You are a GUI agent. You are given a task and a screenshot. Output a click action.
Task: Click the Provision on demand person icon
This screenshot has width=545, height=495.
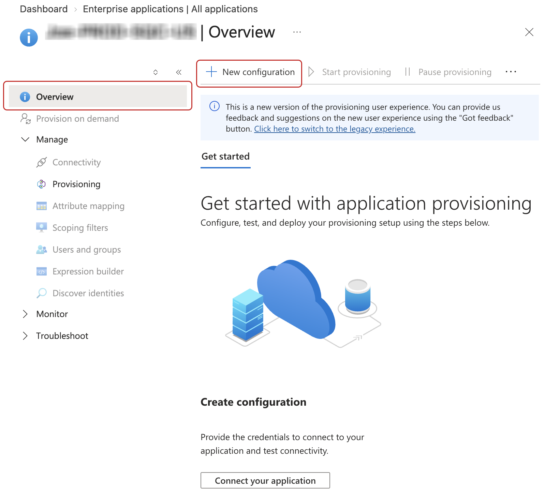26,119
